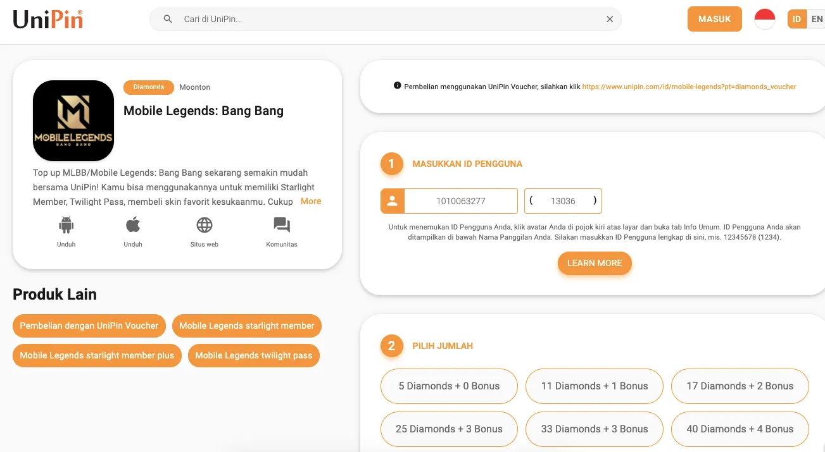Open Mobile Legends twilight pass product
825x452 pixels.
(253, 355)
